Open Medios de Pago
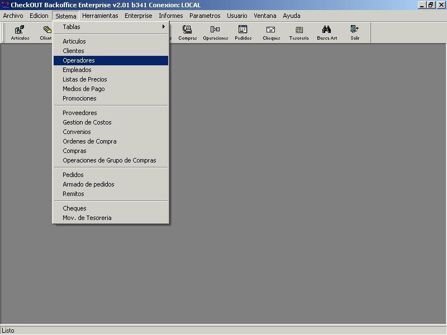This screenshot has height=335, width=447. pos(111,89)
